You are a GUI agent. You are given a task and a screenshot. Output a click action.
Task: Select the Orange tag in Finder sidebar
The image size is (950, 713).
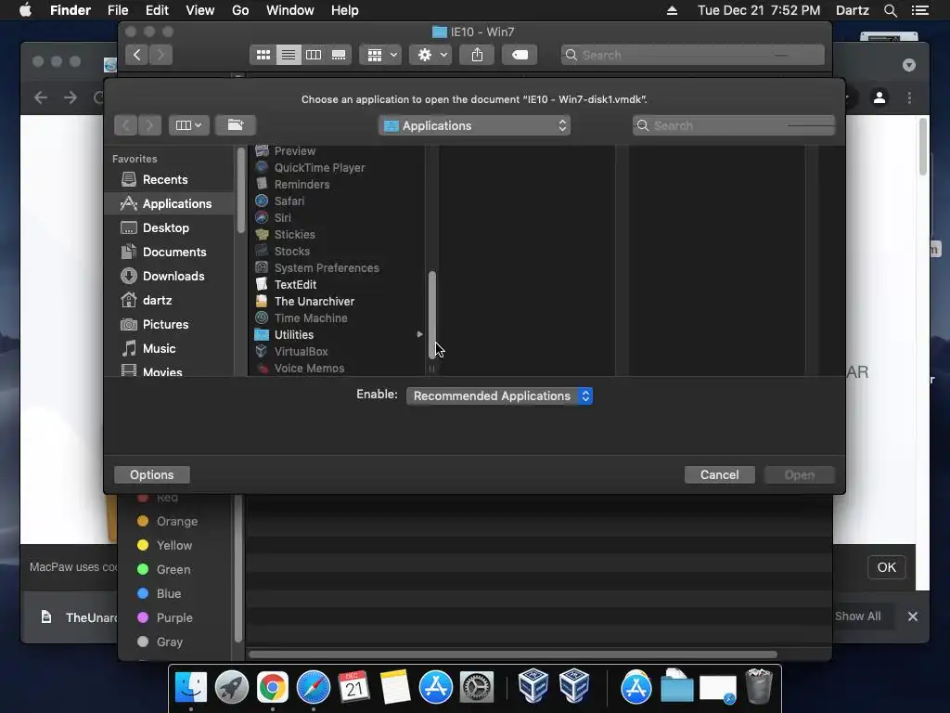click(176, 522)
